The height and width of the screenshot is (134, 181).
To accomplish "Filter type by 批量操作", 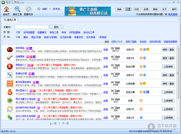I will [x=42, y=32].
